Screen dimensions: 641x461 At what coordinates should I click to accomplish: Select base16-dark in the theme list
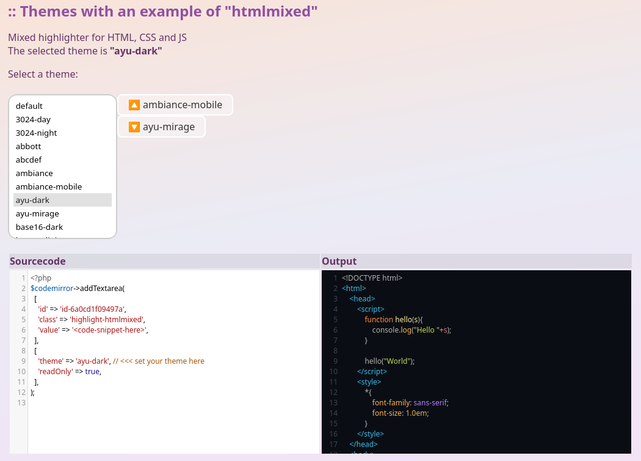click(62, 227)
